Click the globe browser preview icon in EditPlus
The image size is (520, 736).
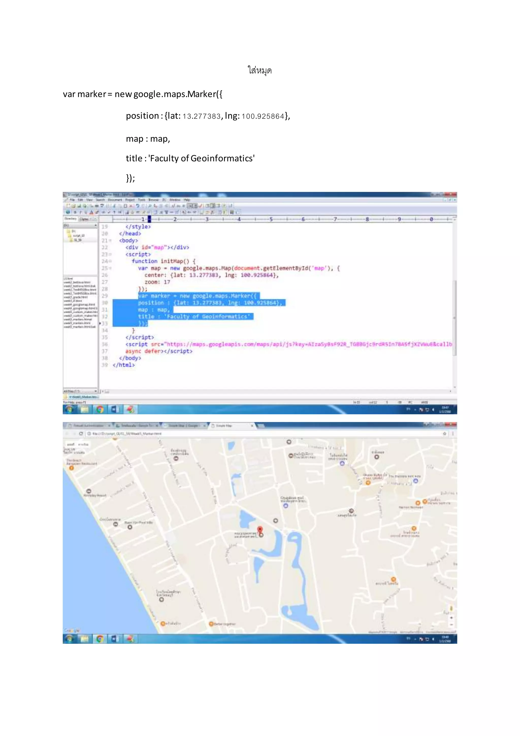(68, 212)
